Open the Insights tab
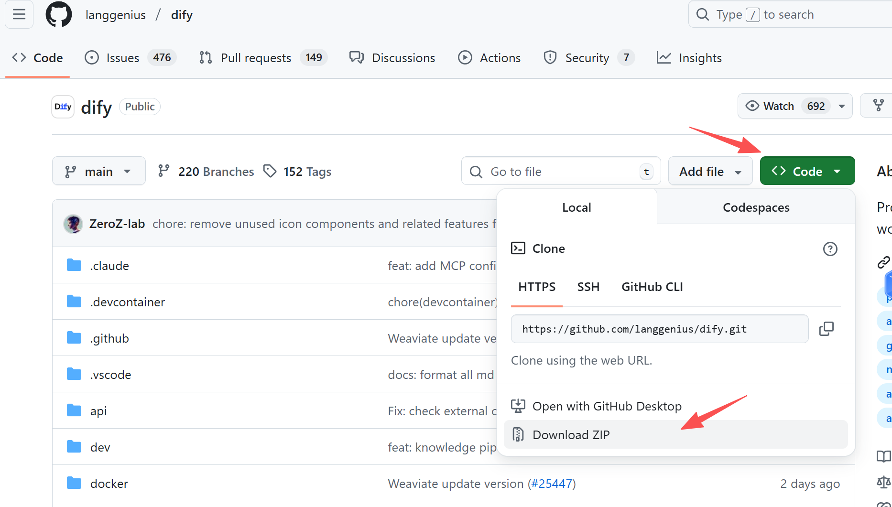Image resolution: width=892 pixels, height=507 pixels. pos(689,58)
